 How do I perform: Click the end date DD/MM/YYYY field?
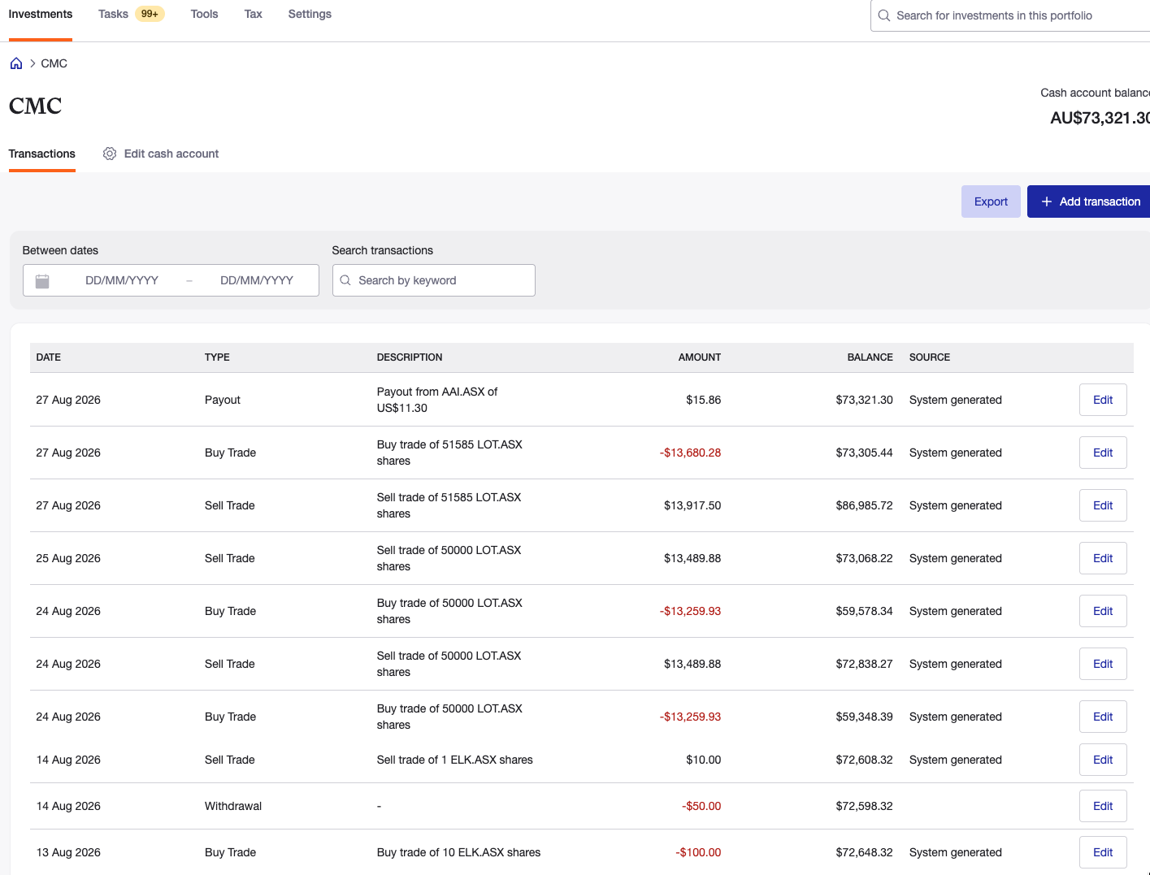(257, 280)
